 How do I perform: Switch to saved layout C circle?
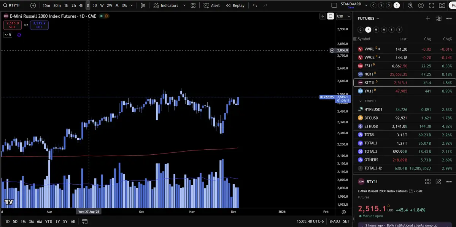tap(373, 6)
